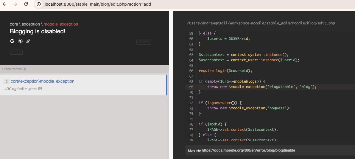Image resolution: width=355 pixels, height=159 pixels.
Task: Click the browser forward arrow
Action: click(15, 4)
